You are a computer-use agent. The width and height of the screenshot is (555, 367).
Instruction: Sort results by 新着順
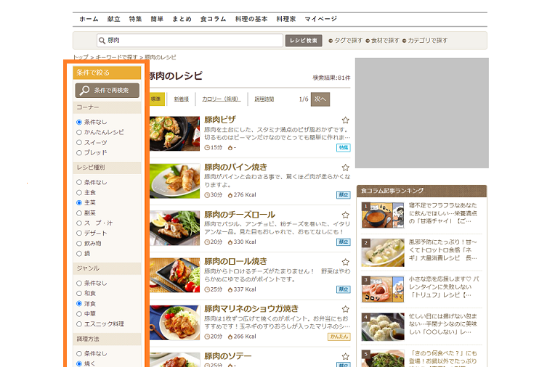click(181, 99)
